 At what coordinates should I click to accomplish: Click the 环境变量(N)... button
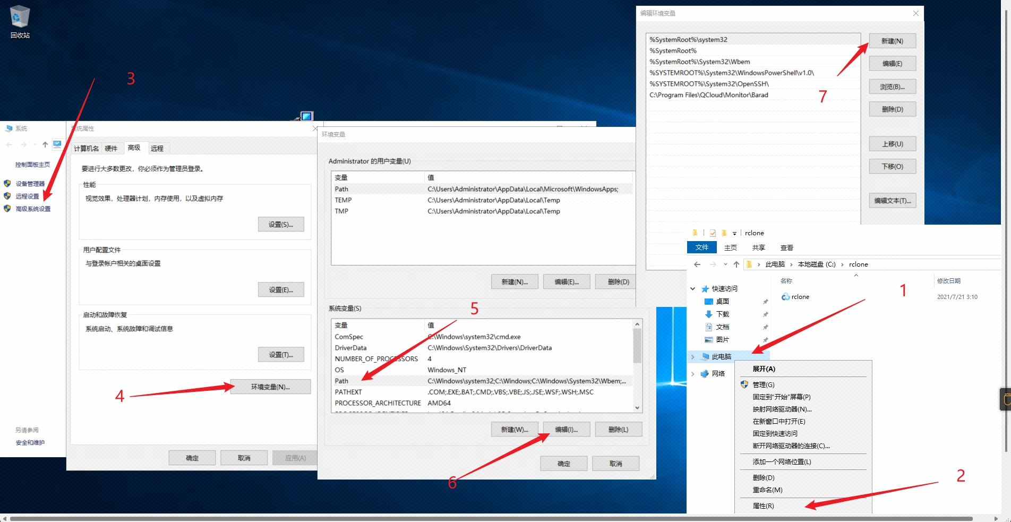click(270, 387)
